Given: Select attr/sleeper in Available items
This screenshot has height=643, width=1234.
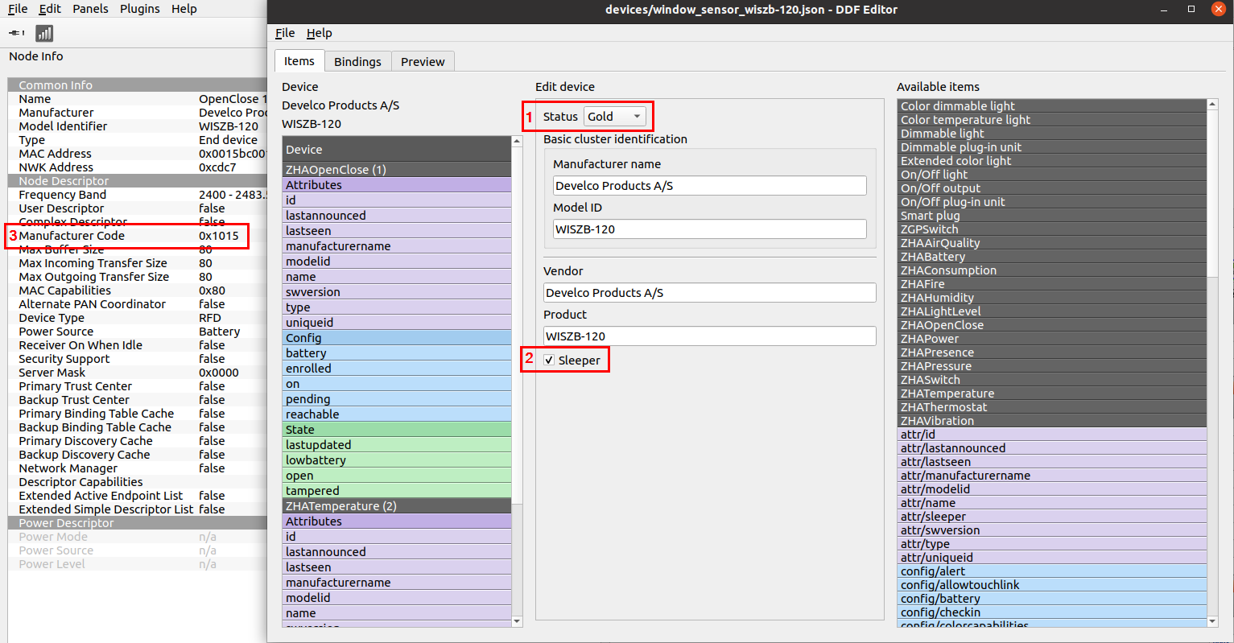Looking at the screenshot, I should (x=1052, y=517).
